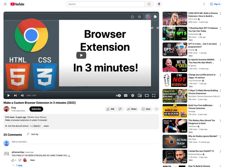Open GPT-5 is here Fireship thumbnail
Image resolution: width=225 pixels, height=167 pixels.
pos(175,49)
